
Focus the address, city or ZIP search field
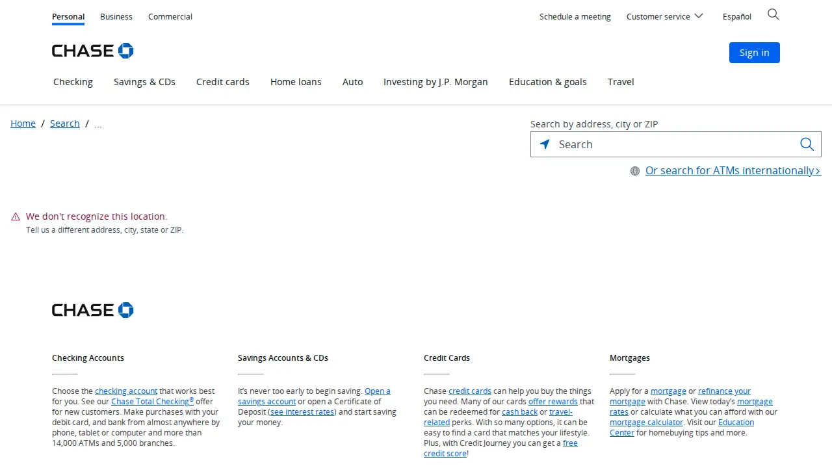pos(676,144)
